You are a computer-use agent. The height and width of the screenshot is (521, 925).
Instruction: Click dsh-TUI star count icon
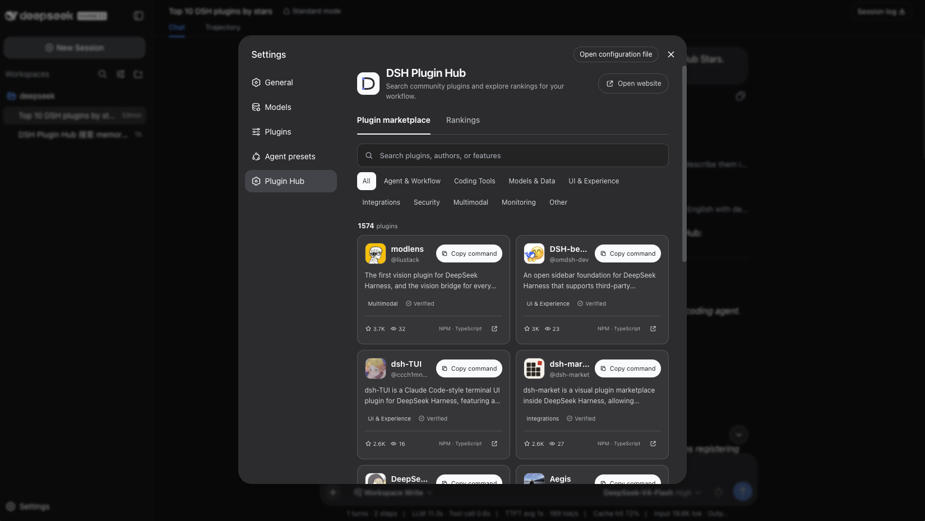(x=368, y=444)
